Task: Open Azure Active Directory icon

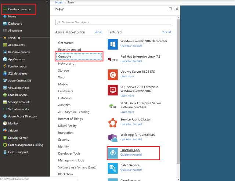Action: (5, 116)
